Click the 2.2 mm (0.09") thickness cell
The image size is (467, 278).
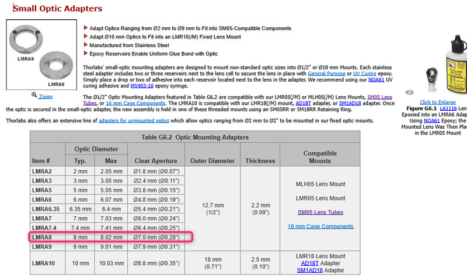pos(260,209)
